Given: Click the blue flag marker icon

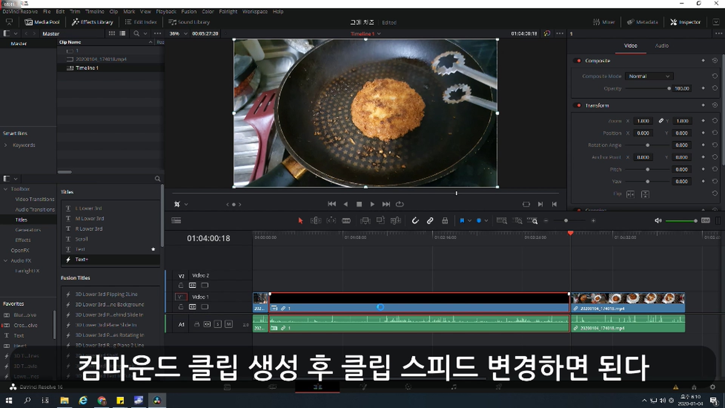Looking at the screenshot, I should click(x=462, y=221).
